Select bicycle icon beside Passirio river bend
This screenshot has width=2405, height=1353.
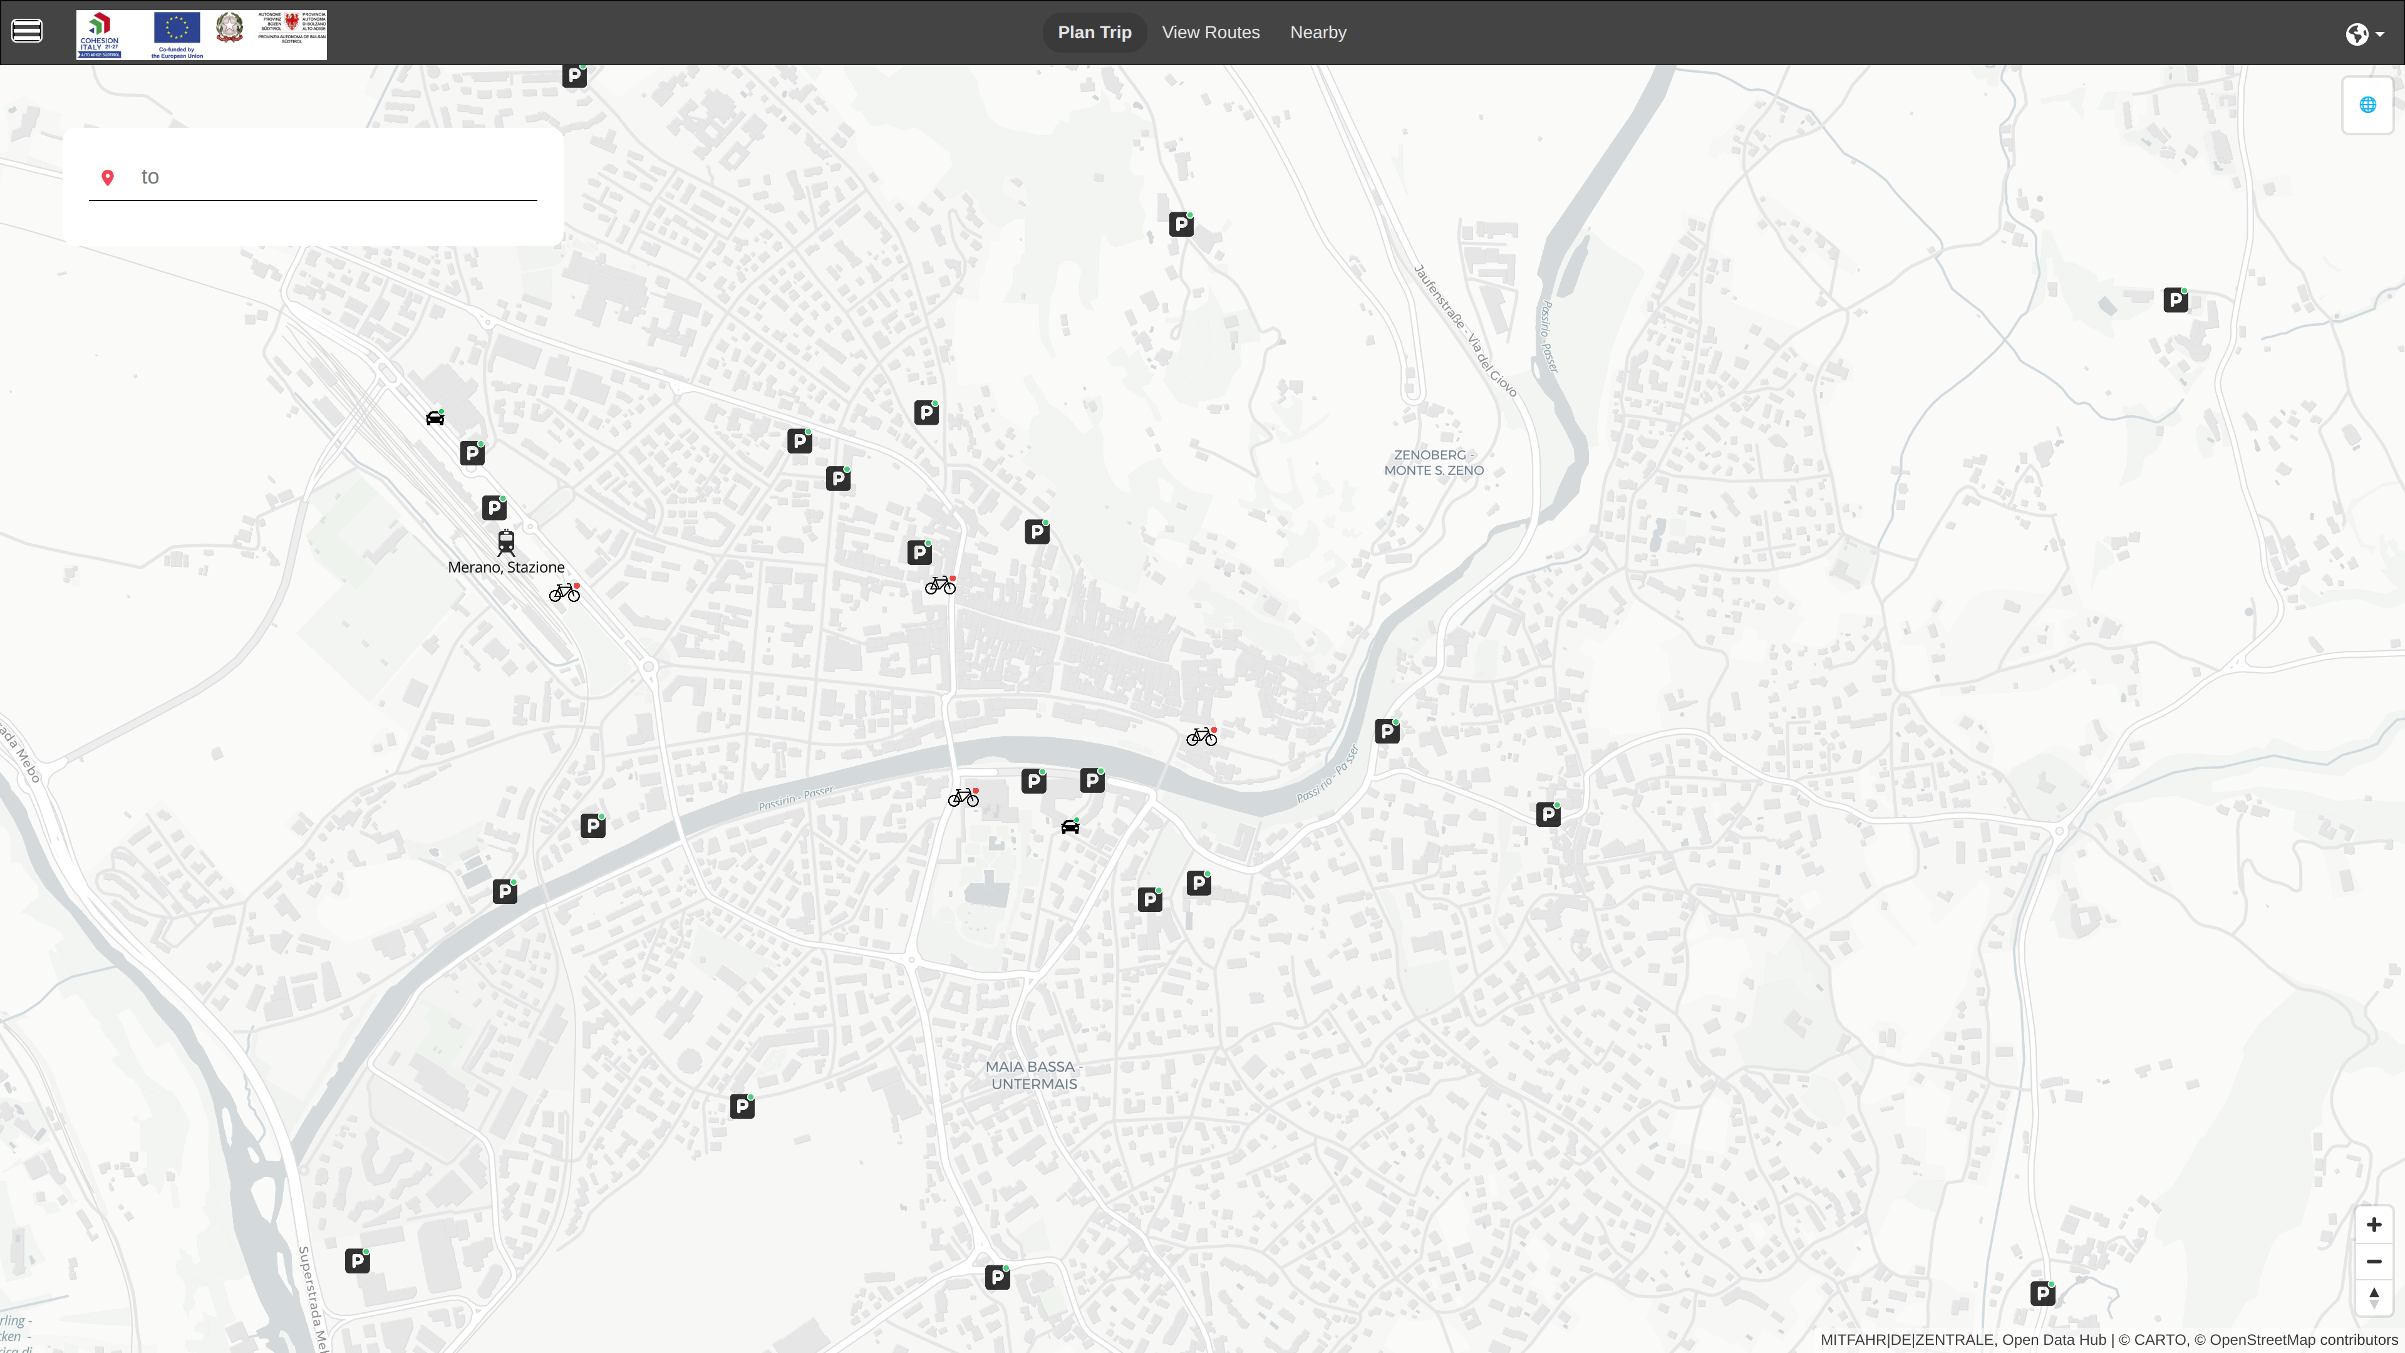tap(1202, 738)
